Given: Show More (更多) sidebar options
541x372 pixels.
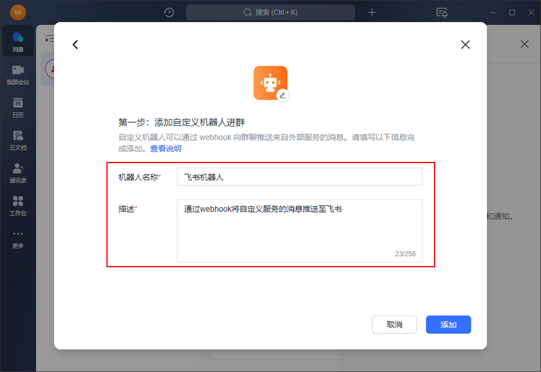Looking at the screenshot, I should [18, 239].
